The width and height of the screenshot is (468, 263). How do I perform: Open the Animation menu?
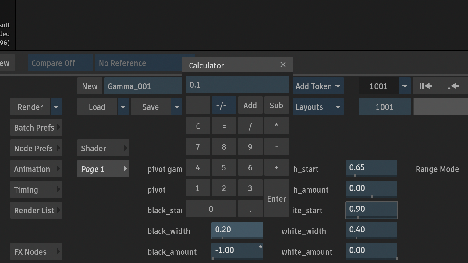pyautogui.click(x=36, y=169)
